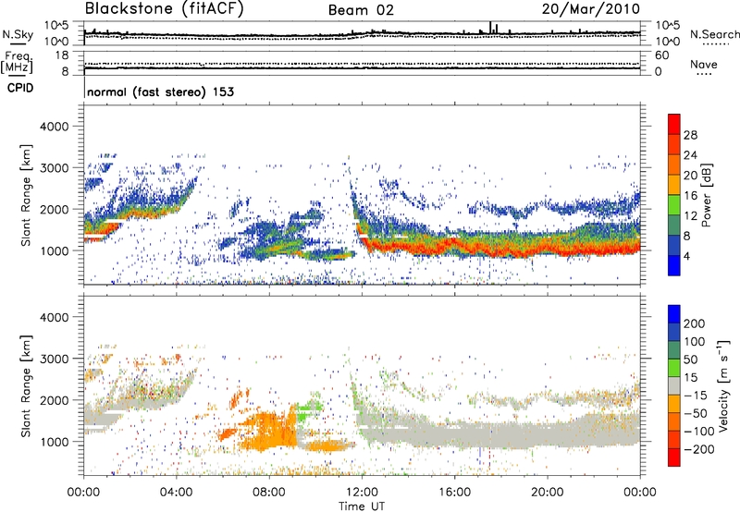Image resolution: width=740 pixels, height=512 pixels.
Task: Click the '12:00' time axis tick label
Action: [x=362, y=493]
